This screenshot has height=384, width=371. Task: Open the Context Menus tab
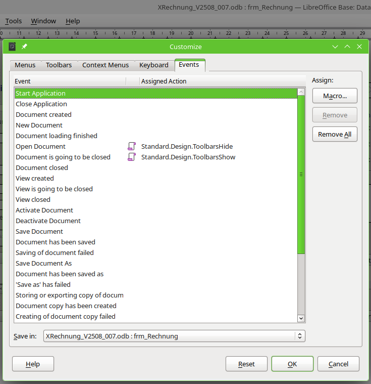[x=105, y=65]
